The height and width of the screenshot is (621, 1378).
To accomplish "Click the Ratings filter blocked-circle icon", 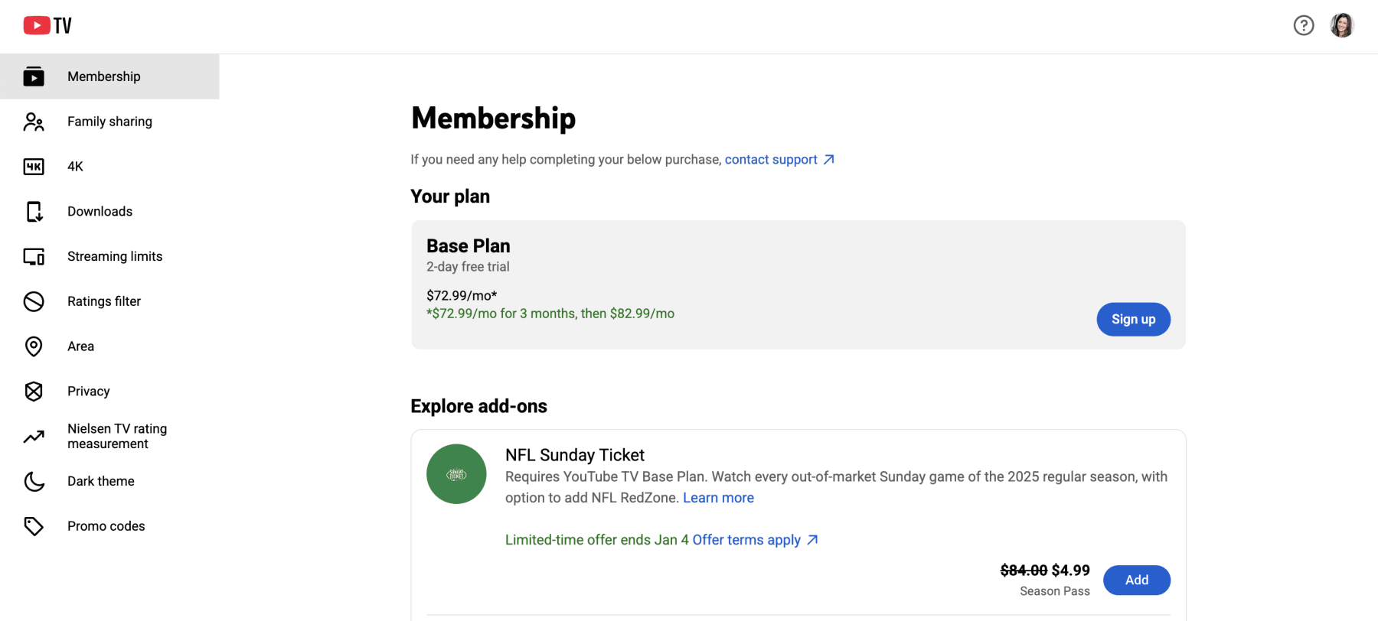I will (x=34, y=301).
